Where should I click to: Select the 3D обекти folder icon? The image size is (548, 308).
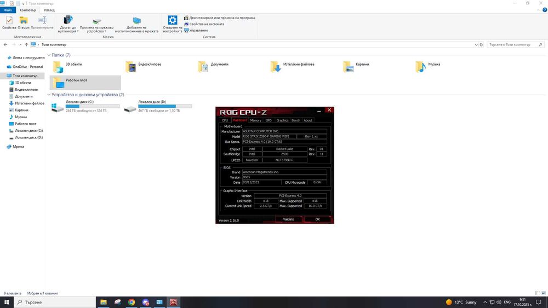58,67
